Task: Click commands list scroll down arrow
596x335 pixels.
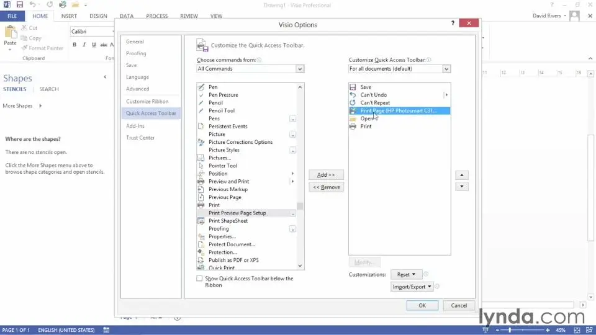Action: pyautogui.click(x=300, y=266)
